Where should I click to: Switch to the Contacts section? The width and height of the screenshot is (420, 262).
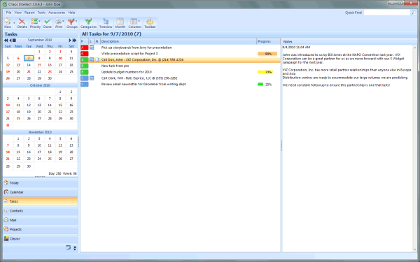pos(40,211)
